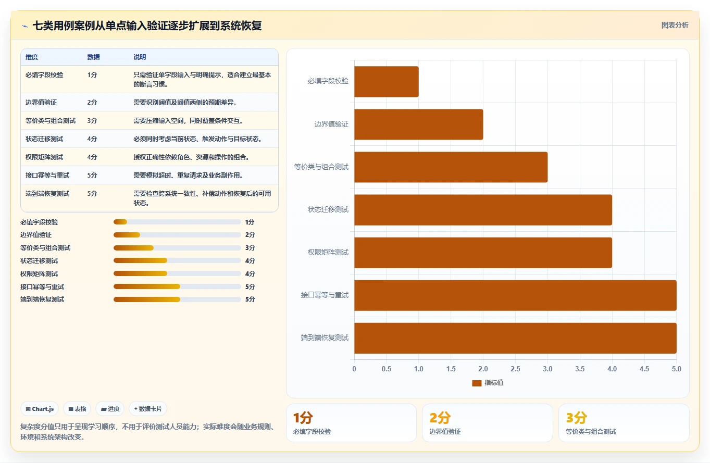This screenshot has width=710, height=463.
Task: Click description 必须同时考虑当前状态、触发动作与目标状态
Action: pyautogui.click(x=198, y=139)
